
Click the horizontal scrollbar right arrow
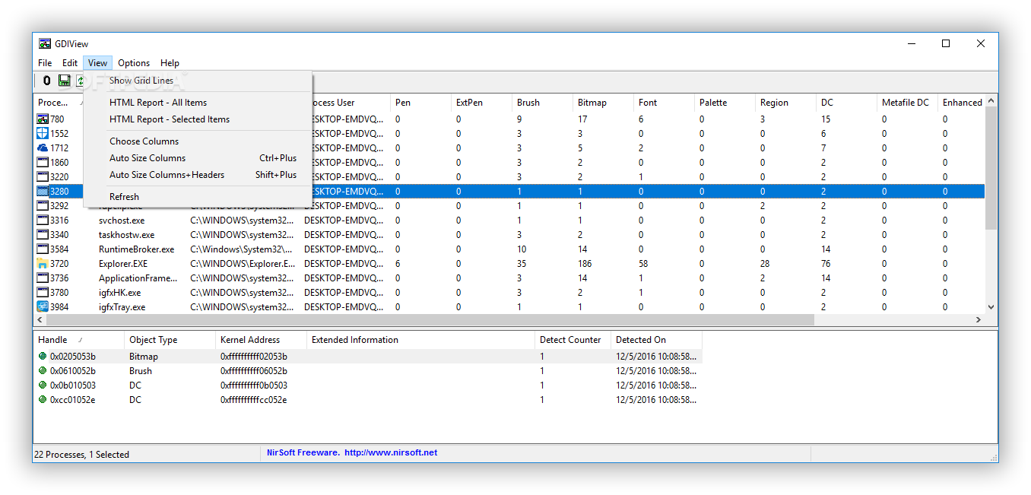pyautogui.click(x=979, y=320)
